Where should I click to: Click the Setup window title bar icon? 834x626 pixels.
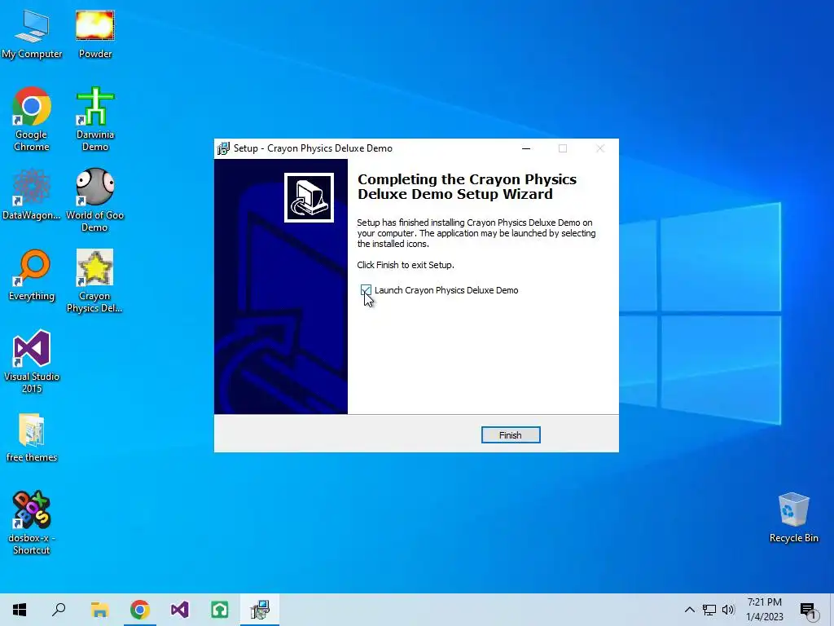coord(223,148)
